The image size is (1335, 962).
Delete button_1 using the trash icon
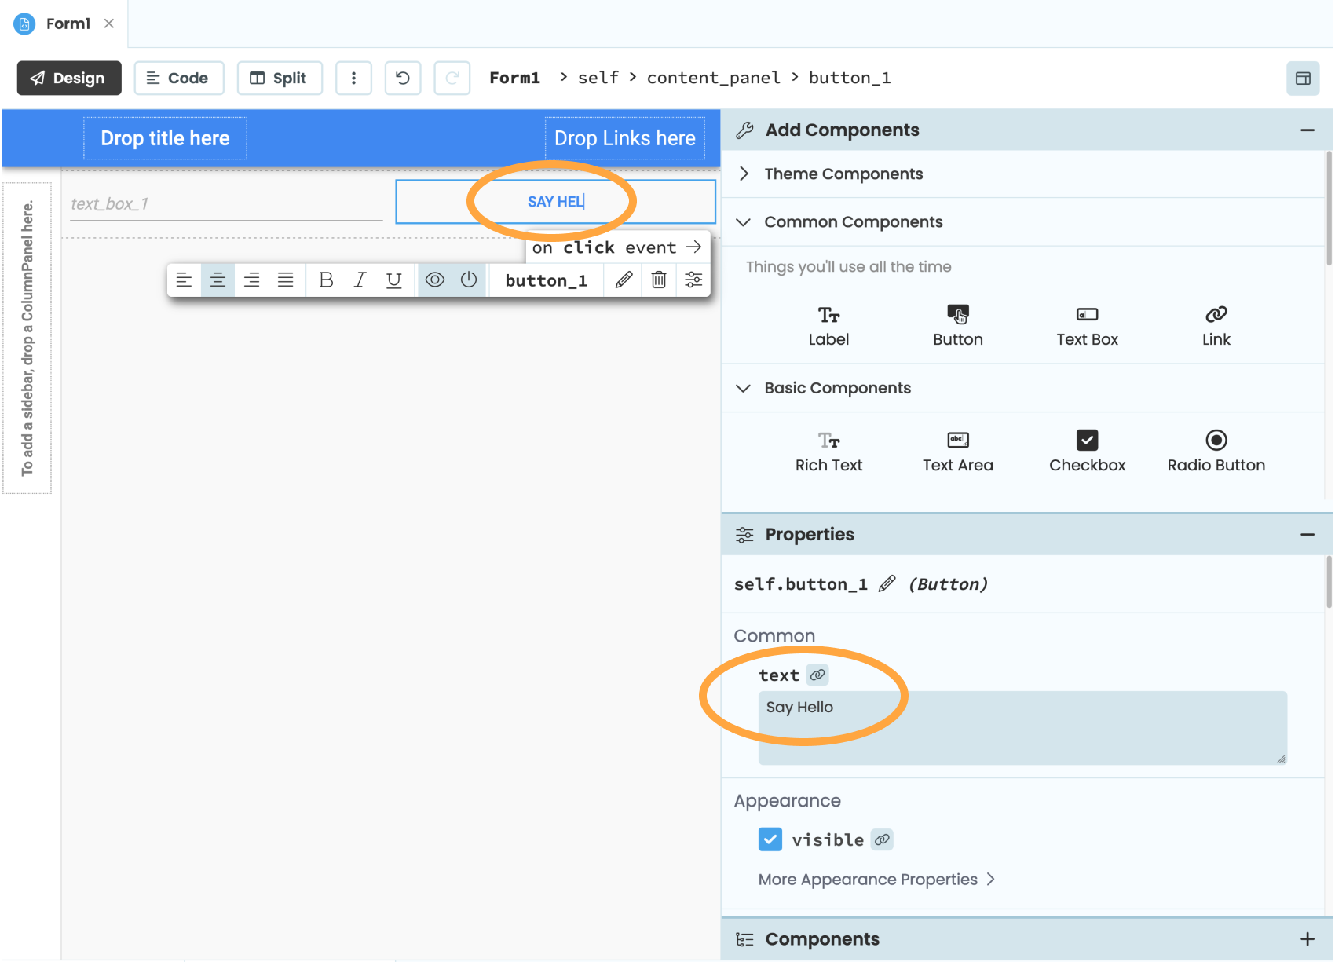(x=659, y=280)
